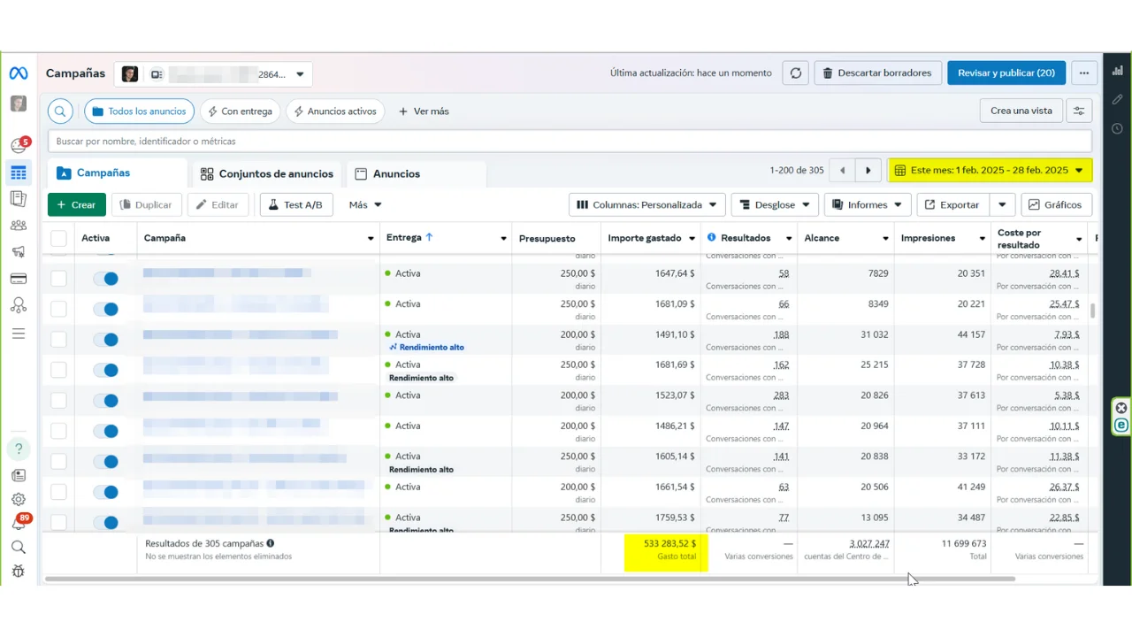Open the Help question mark icon
Viewport: 1132px width, 637px height.
[19, 449]
